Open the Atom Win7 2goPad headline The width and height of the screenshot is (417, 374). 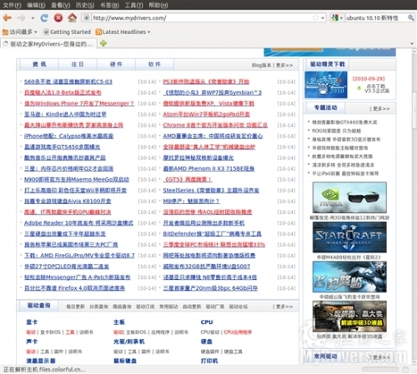206,114
